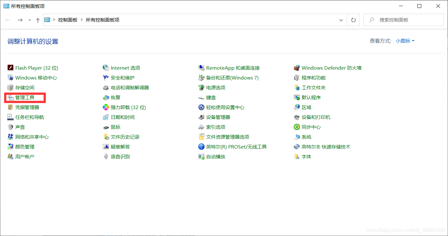Click the 默认程序 icon
This screenshot has height=236, width=448.
(x=297, y=97)
